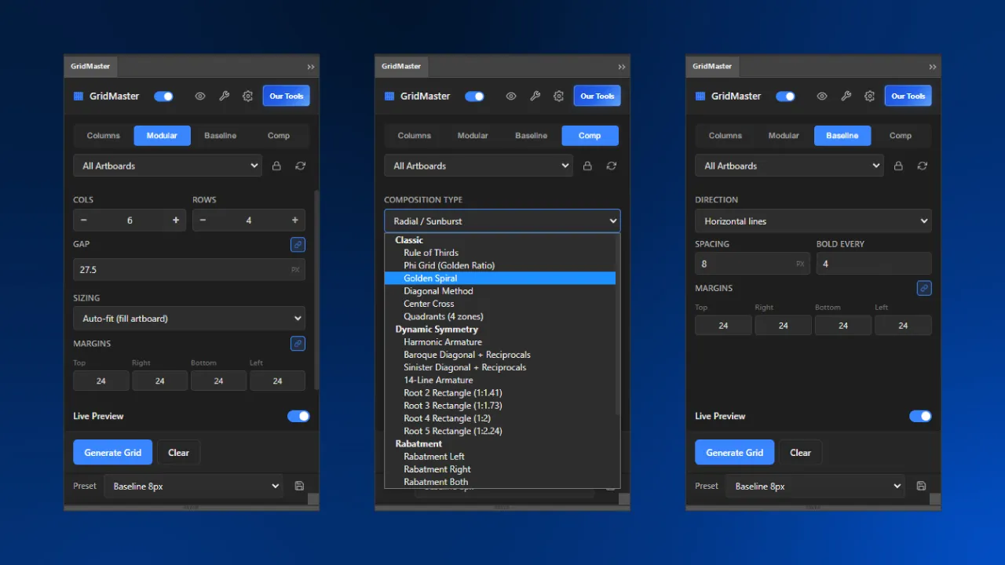Click eye icon in right GridMaster panel
The image size is (1005, 565).
tap(822, 97)
